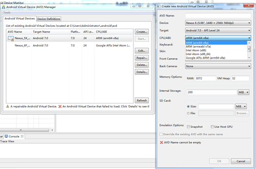Open the Tools menu in AVD Manager
Viewport: 256px width, 169px height.
(7, 12)
